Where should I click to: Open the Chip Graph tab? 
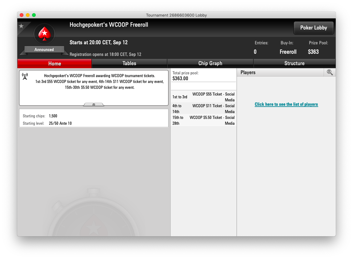[210, 64]
